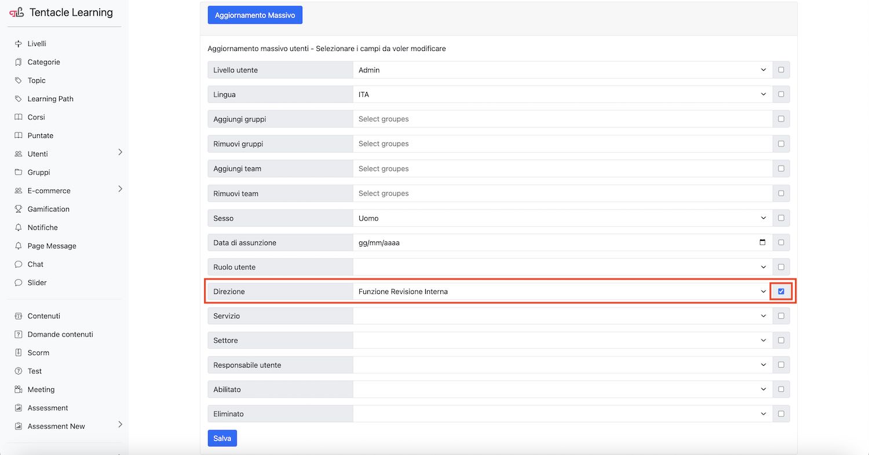Click the Test question mark icon
The image size is (869, 455).
point(18,371)
